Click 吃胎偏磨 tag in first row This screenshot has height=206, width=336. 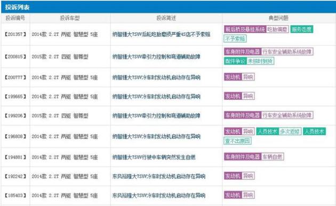pyautogui.click(x=277, y=29)
